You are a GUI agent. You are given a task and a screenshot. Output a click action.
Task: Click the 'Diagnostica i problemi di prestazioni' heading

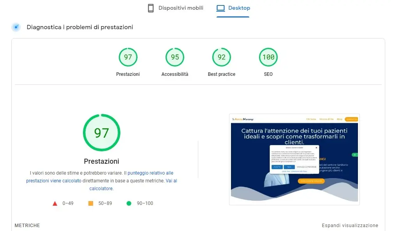click(80, 27)
